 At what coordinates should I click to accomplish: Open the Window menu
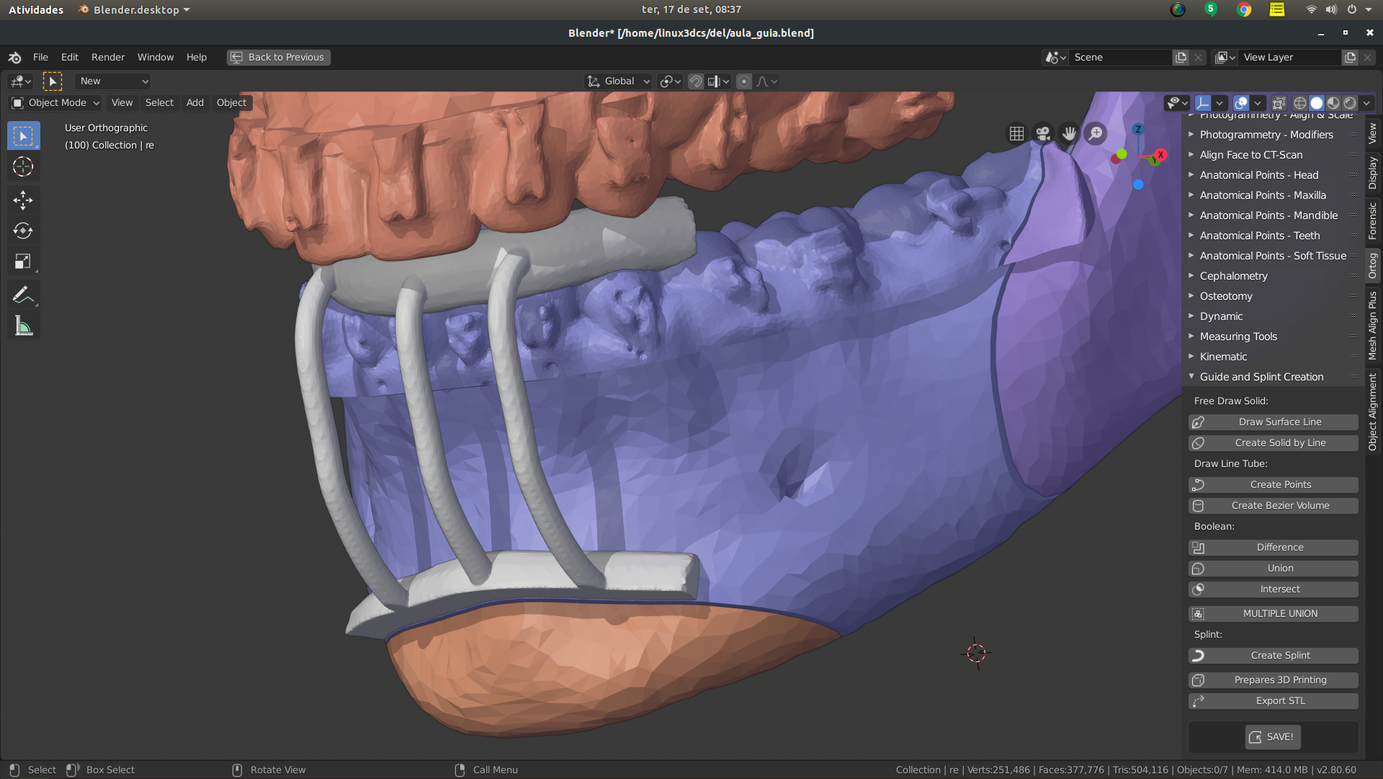(x=156, y=57)
